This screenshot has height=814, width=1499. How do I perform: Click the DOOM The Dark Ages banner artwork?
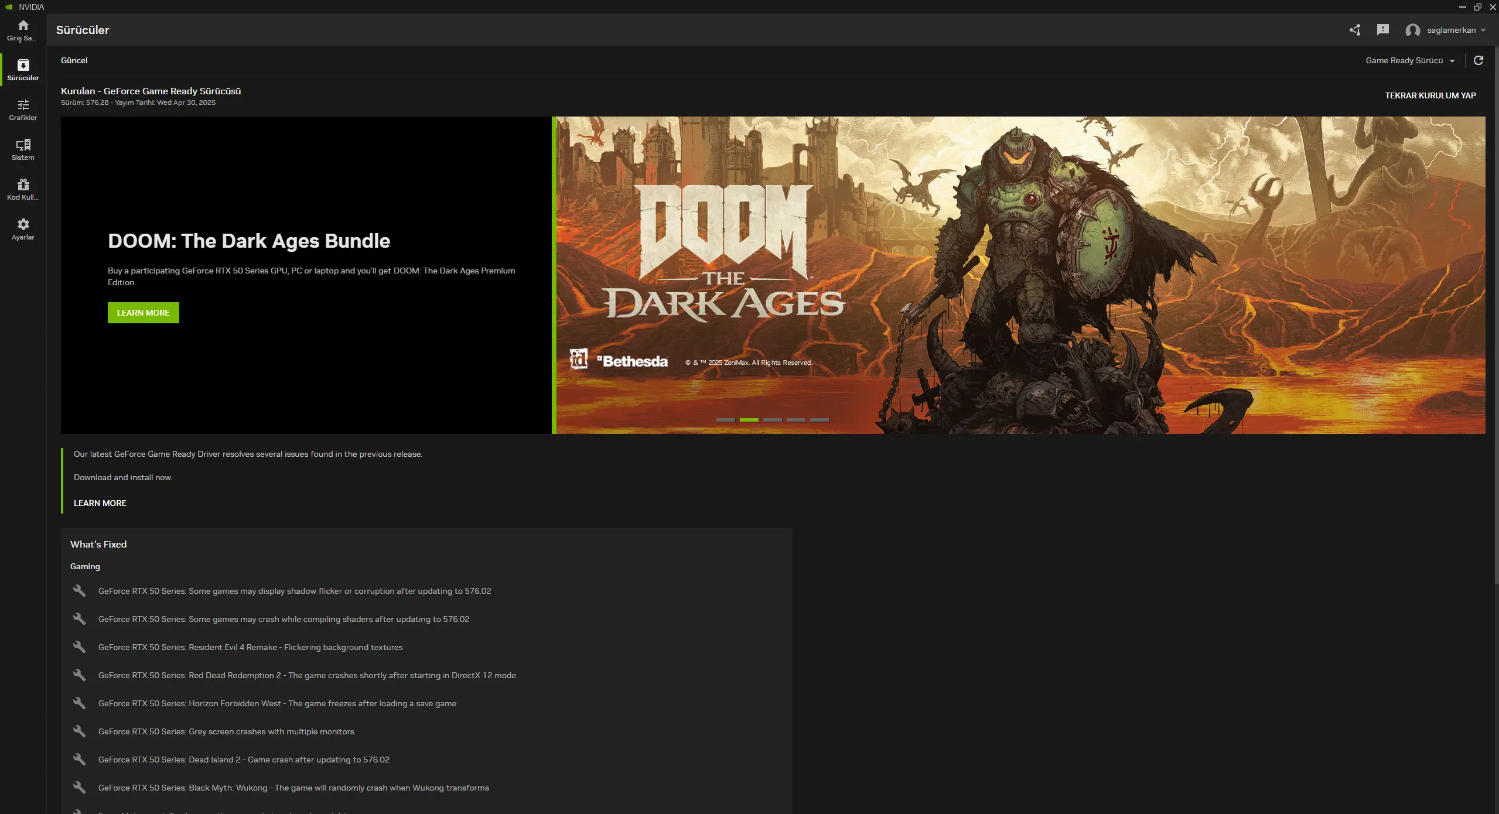[1020, 275]
